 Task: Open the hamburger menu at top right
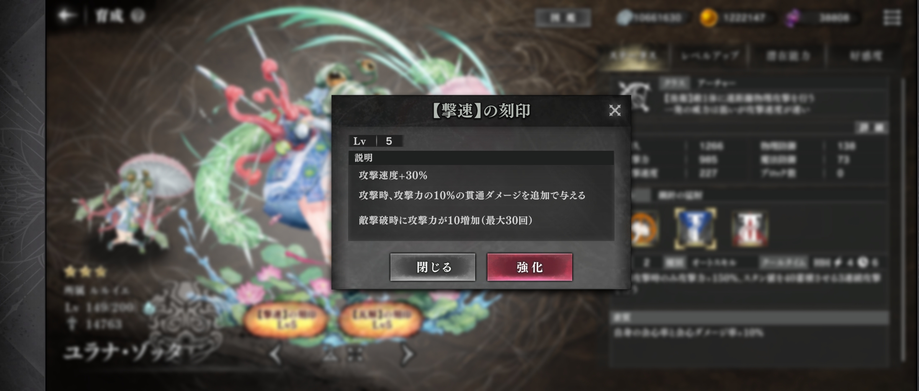tap(892, 18)
